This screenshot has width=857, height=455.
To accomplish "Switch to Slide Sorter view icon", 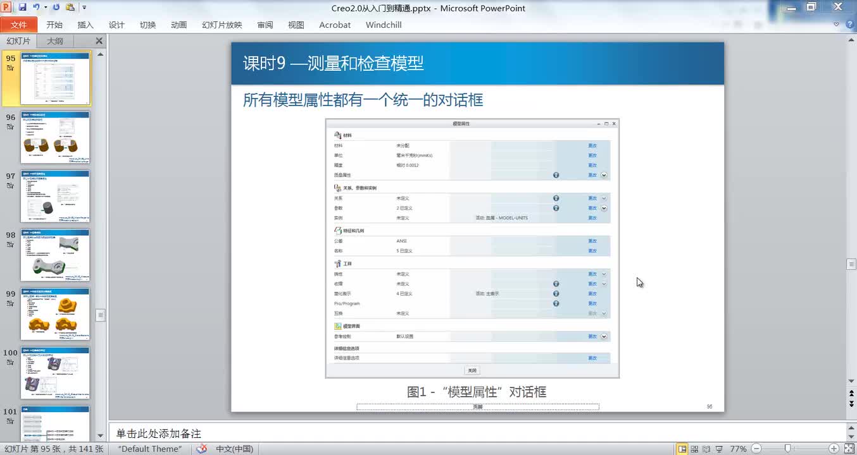I will (x=694, y=449).
